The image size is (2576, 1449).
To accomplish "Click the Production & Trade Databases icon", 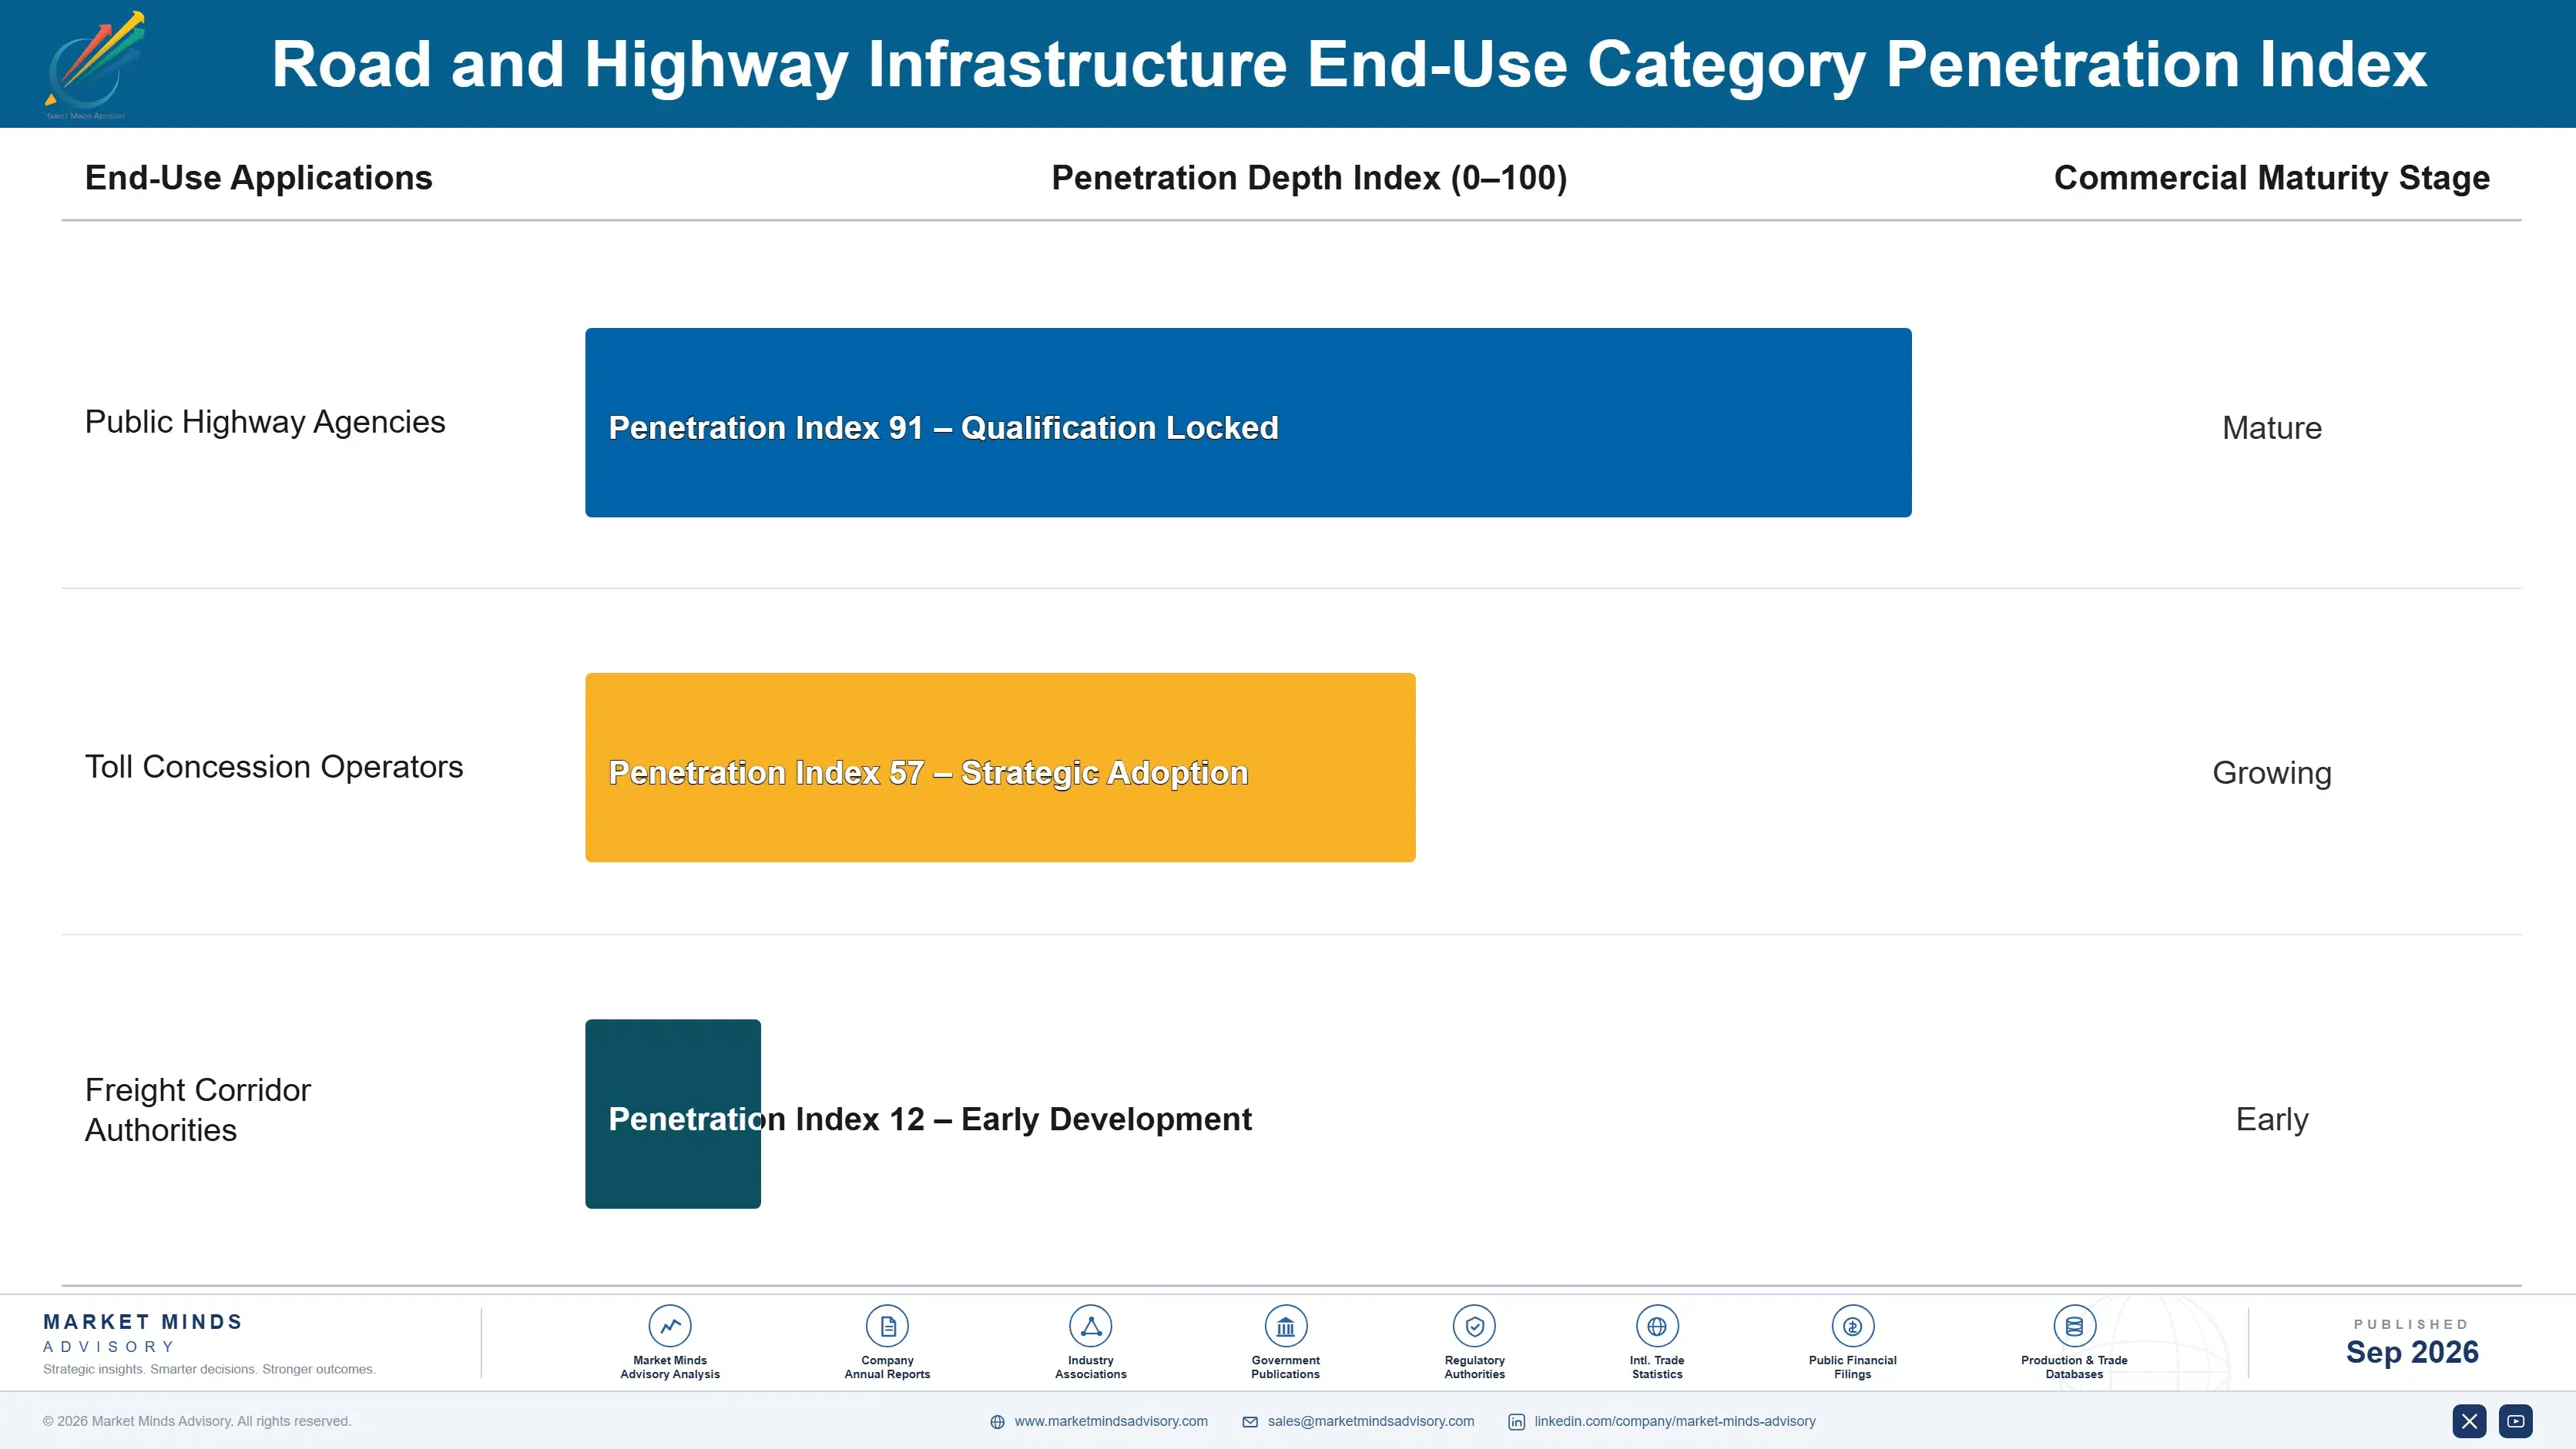I will (2074, 1326).
